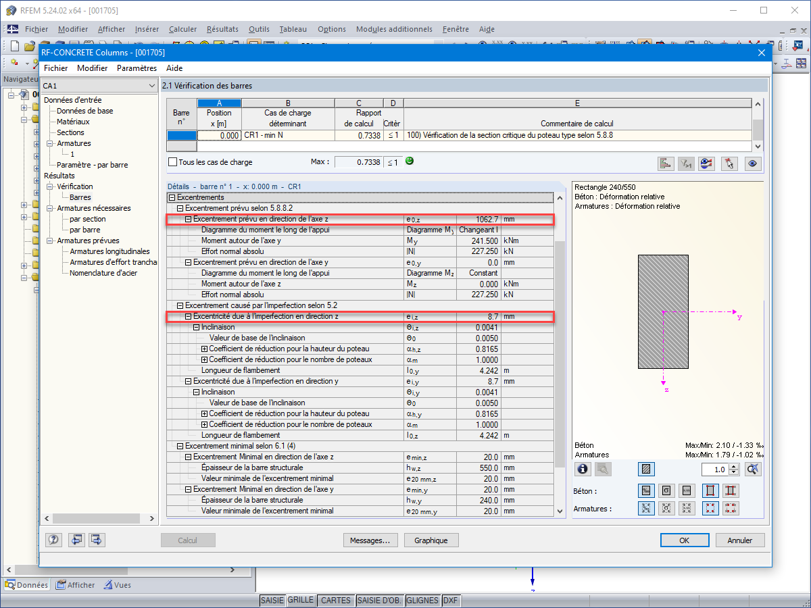The height and width of the screenshot is (608, 811).
Task: Open the Paramètres menu
Action: pyautogui.click(x=137, y=68)
